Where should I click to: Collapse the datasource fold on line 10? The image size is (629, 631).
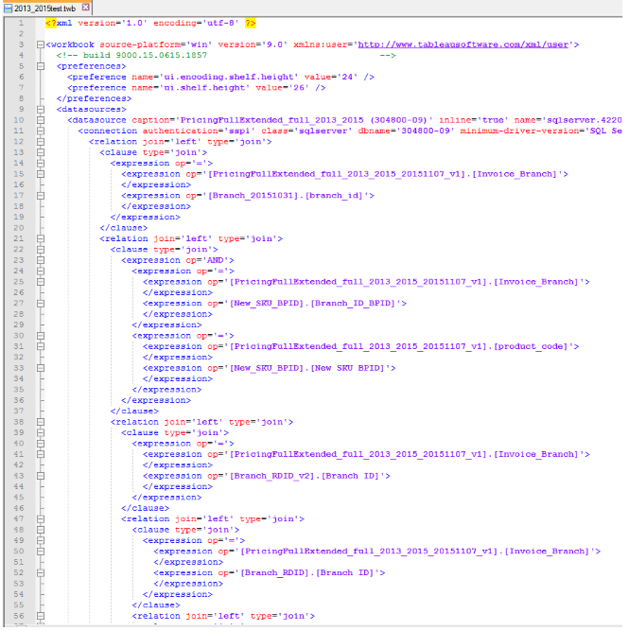[x=41, y=120]
